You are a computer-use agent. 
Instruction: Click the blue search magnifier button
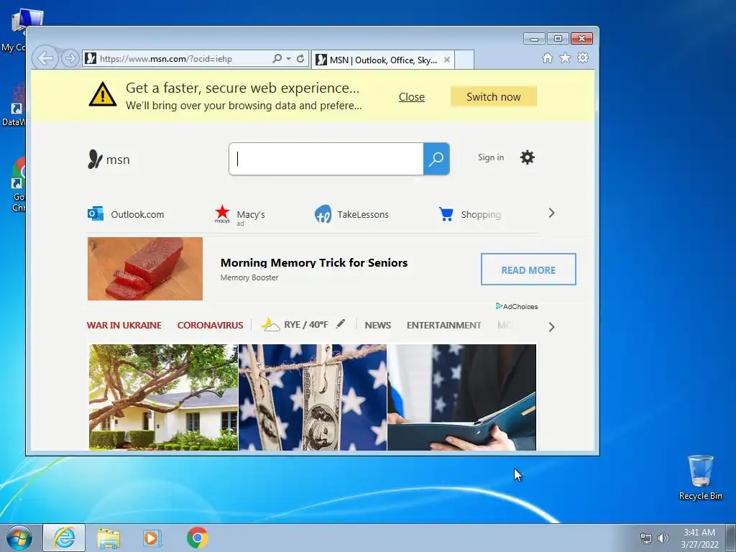[436, 159]
